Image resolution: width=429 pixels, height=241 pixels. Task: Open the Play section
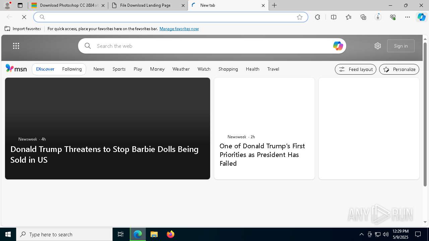pos(138,69)
